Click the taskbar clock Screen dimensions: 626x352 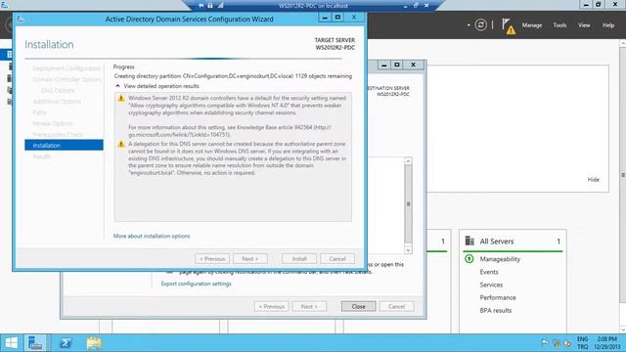[x=606, y=343]
